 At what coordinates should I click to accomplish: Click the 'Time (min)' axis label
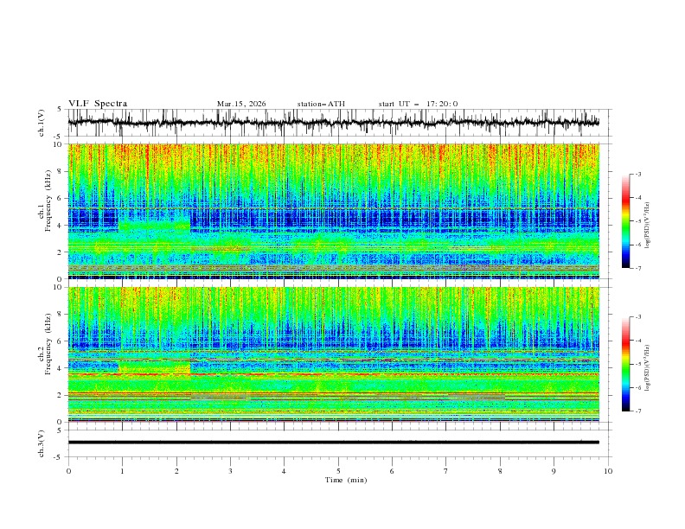[346, 480]
